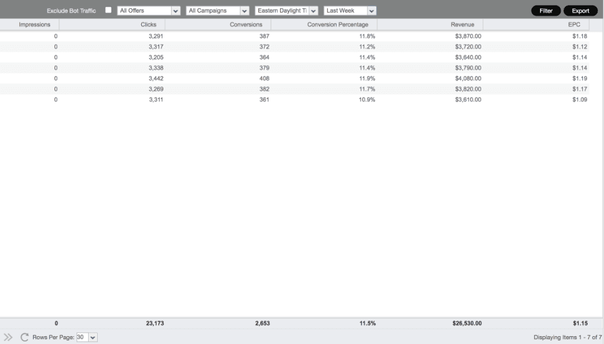Click the refresh icon in the footer
This screenshot has height=344, width=604.
[x=25, y=337]
